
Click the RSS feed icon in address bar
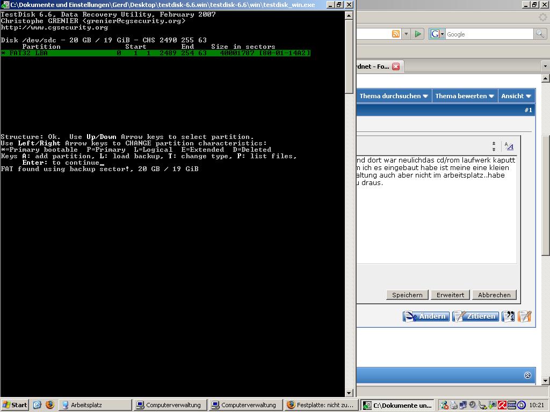coord(396,34)
